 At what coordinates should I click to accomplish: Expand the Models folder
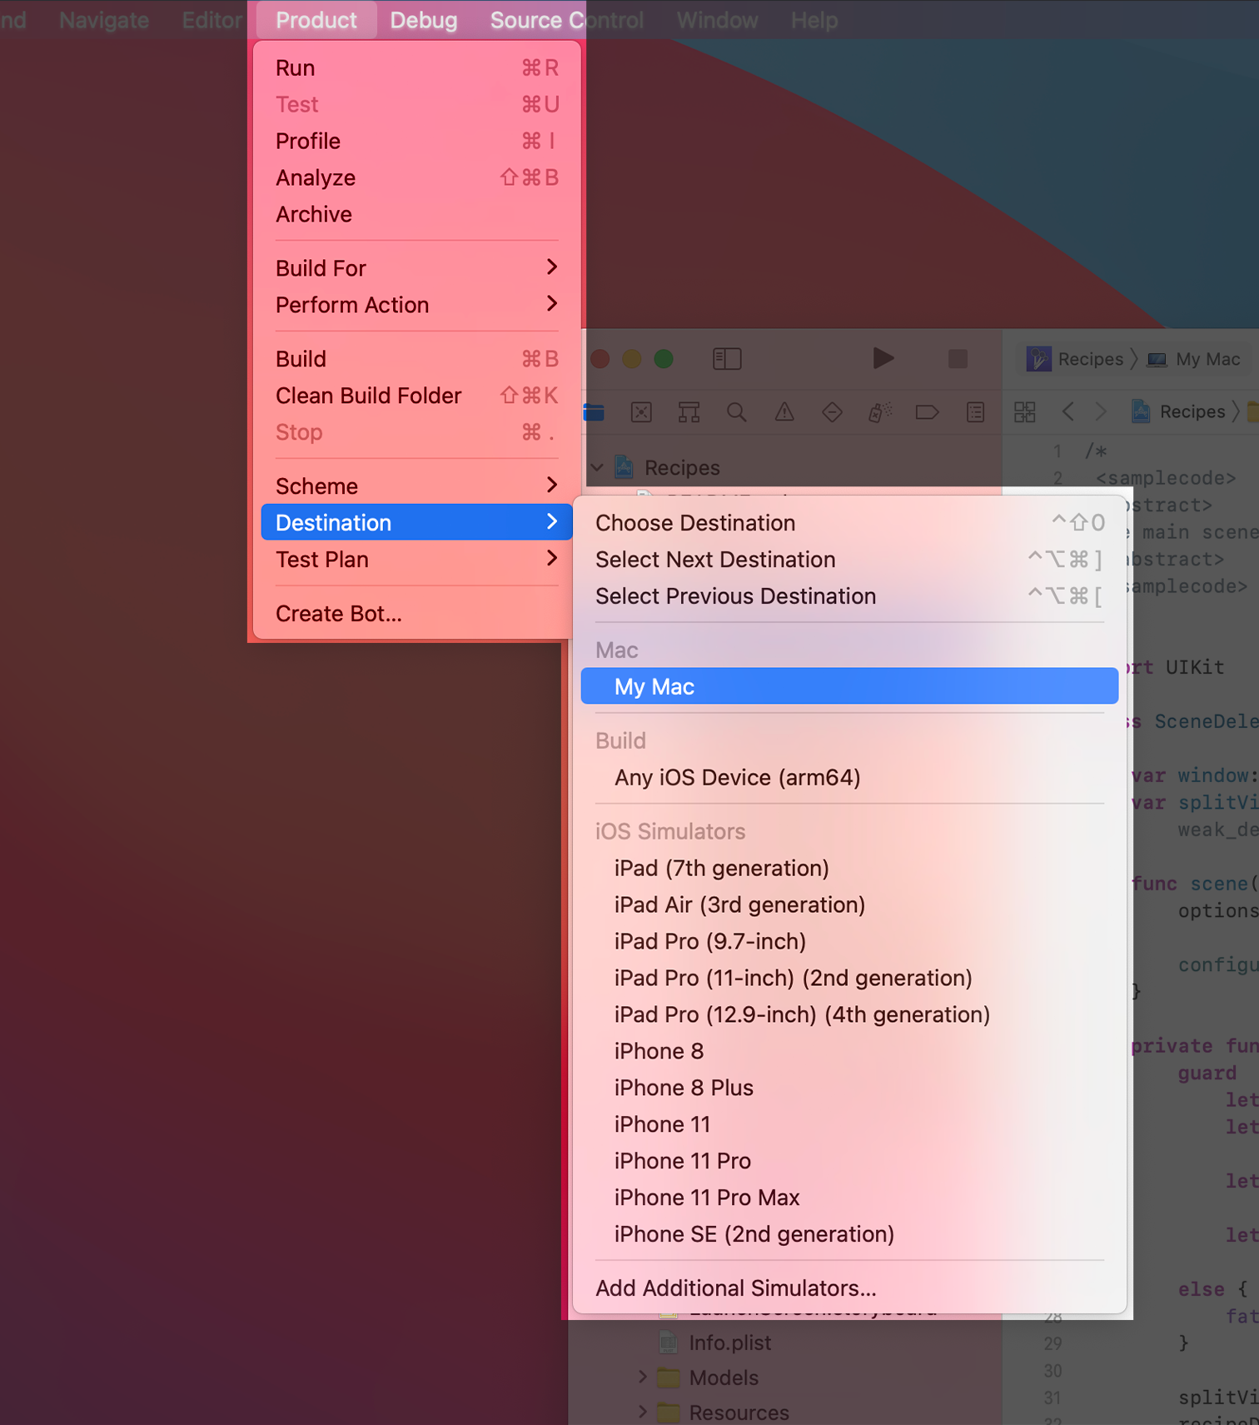tap(642, 1377)
